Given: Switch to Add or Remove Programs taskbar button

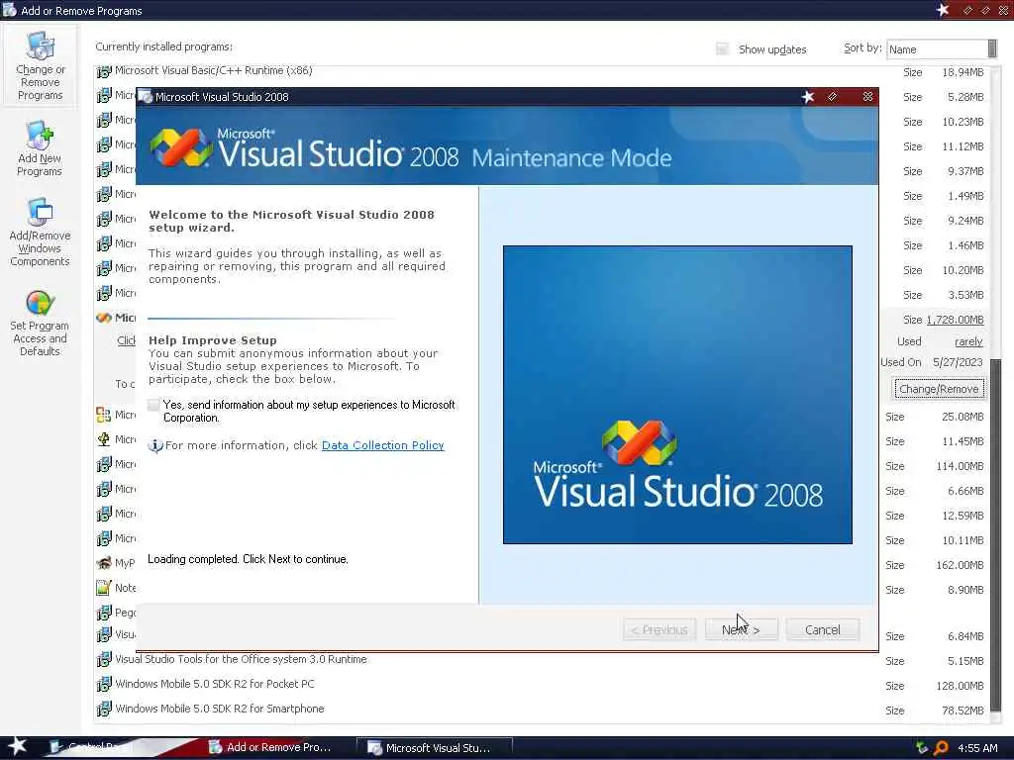Looking at the screenshot, I should click(x=270, y=747).
